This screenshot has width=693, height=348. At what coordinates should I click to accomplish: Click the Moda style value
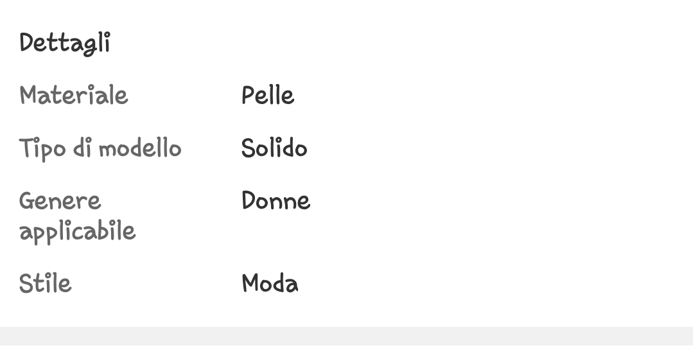tap(270, 283)
